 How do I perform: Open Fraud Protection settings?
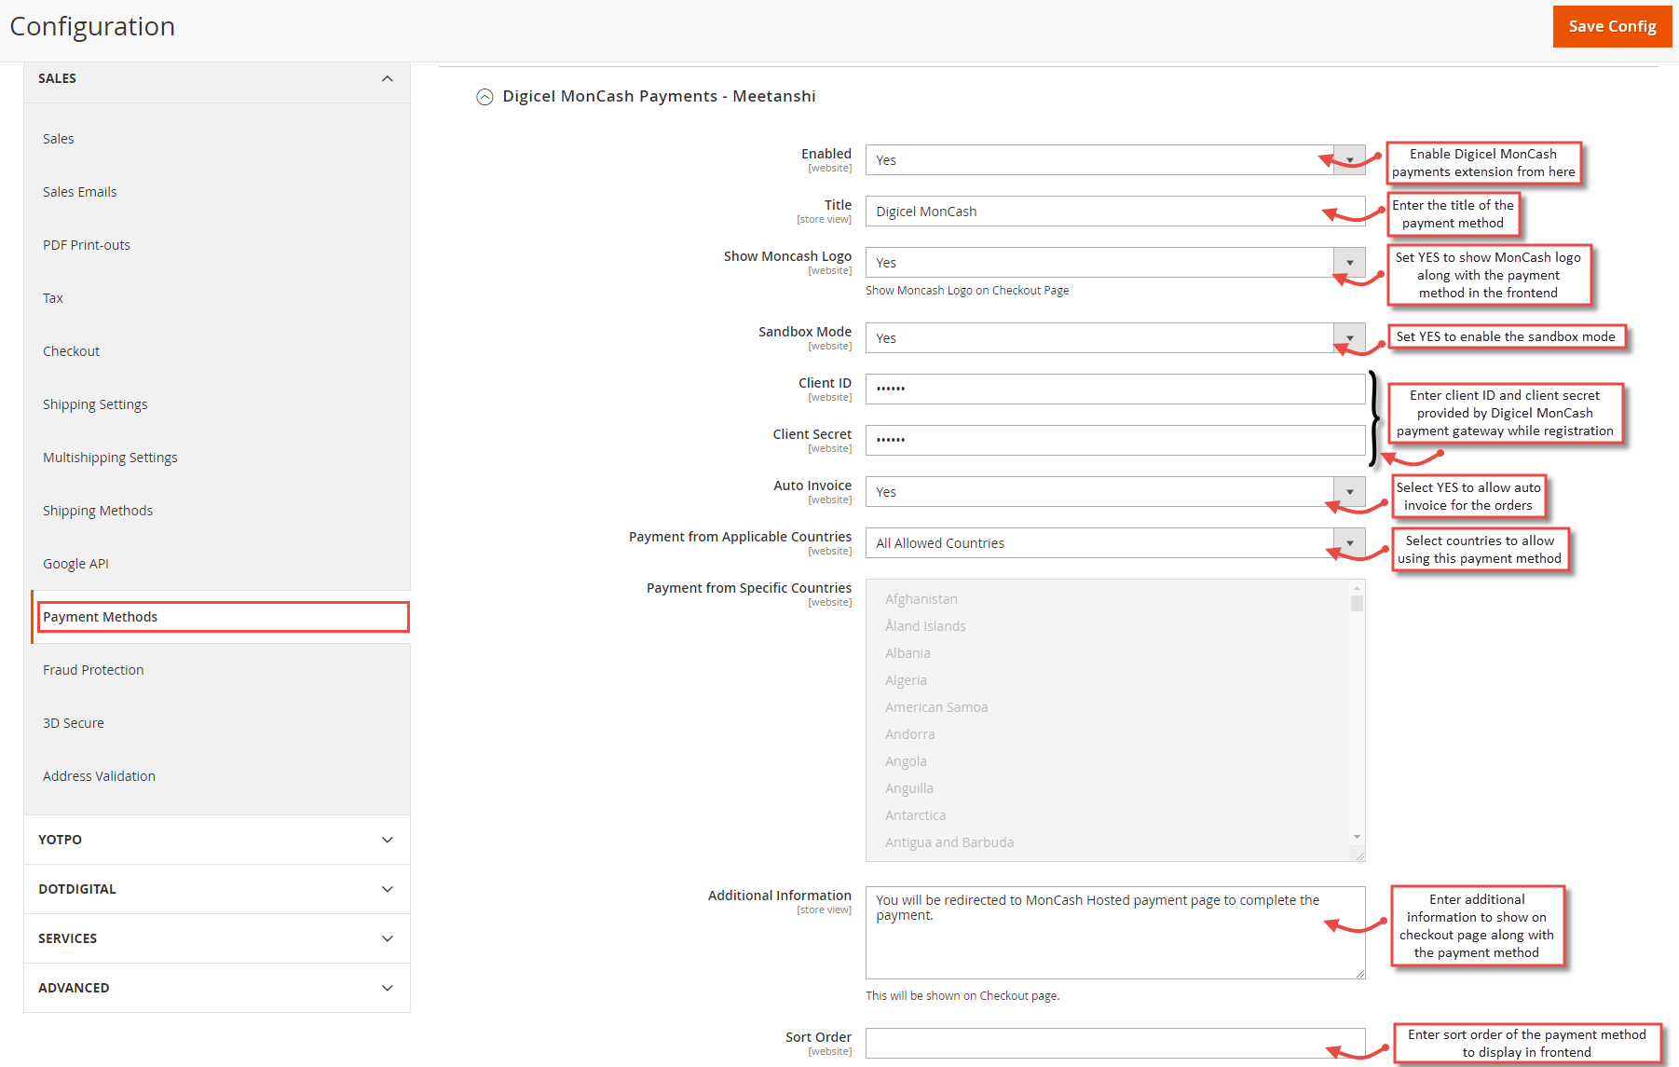[93, 670]
